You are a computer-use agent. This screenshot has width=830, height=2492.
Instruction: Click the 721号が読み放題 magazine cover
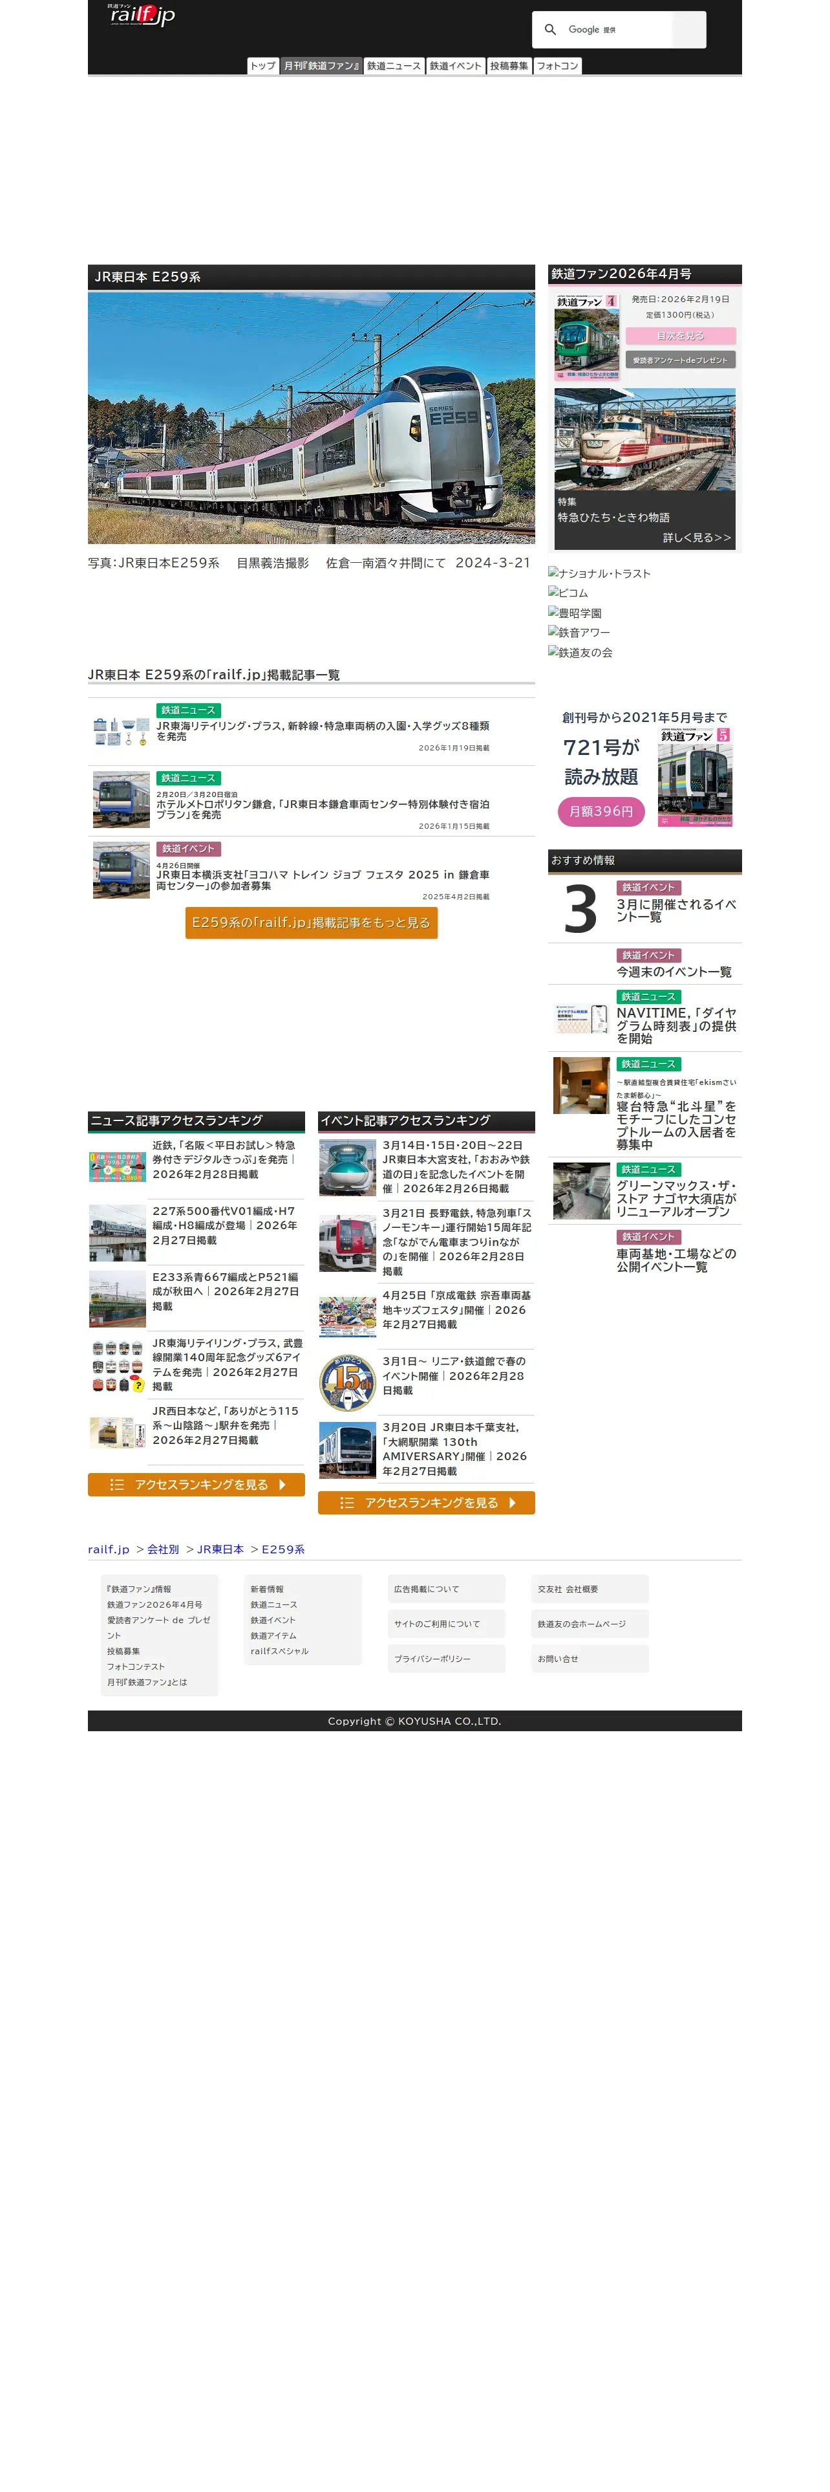695,777
